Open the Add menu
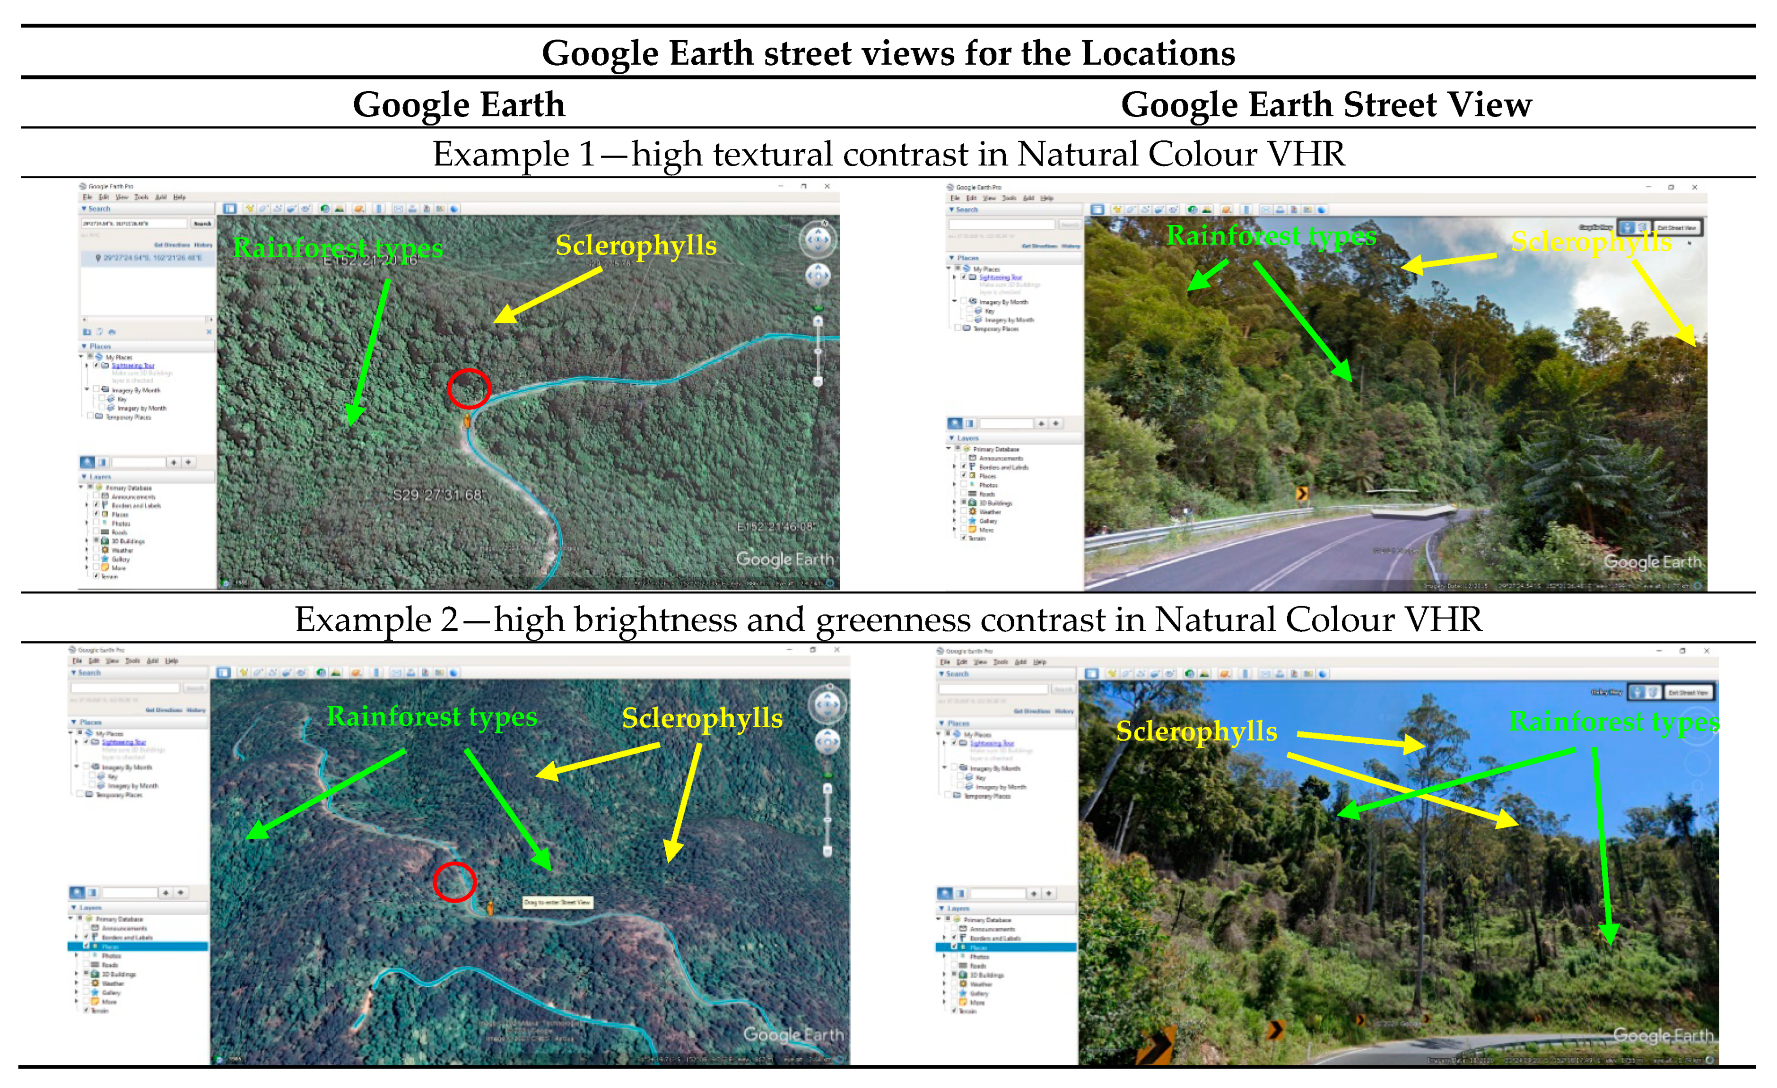This screenshot has width=1777, height=1088. (x=162, y=197)
